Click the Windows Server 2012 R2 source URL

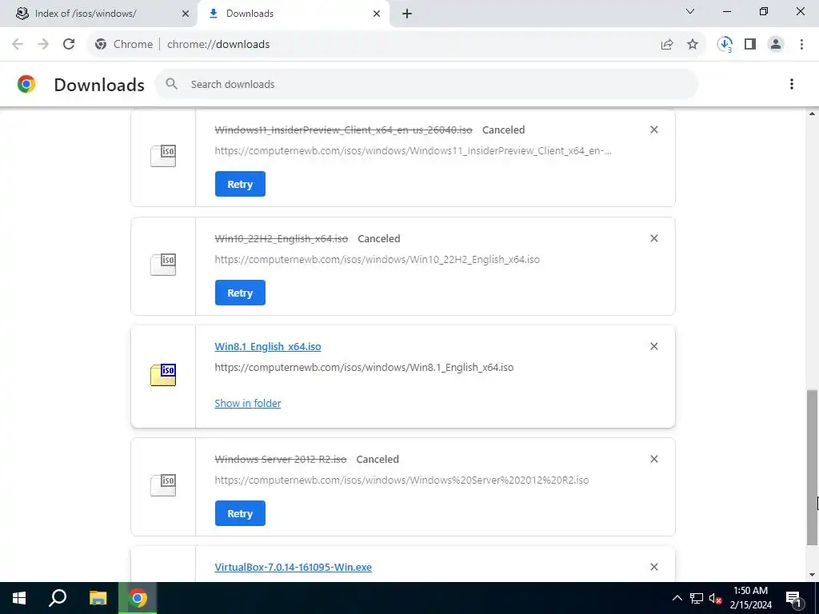[402, 480]
